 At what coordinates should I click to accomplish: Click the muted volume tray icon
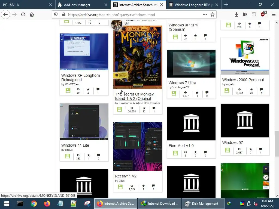pos(255,204)
